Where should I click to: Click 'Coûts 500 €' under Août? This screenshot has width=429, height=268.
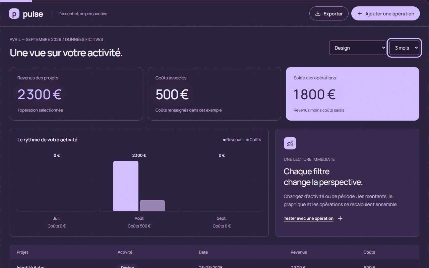139,226
